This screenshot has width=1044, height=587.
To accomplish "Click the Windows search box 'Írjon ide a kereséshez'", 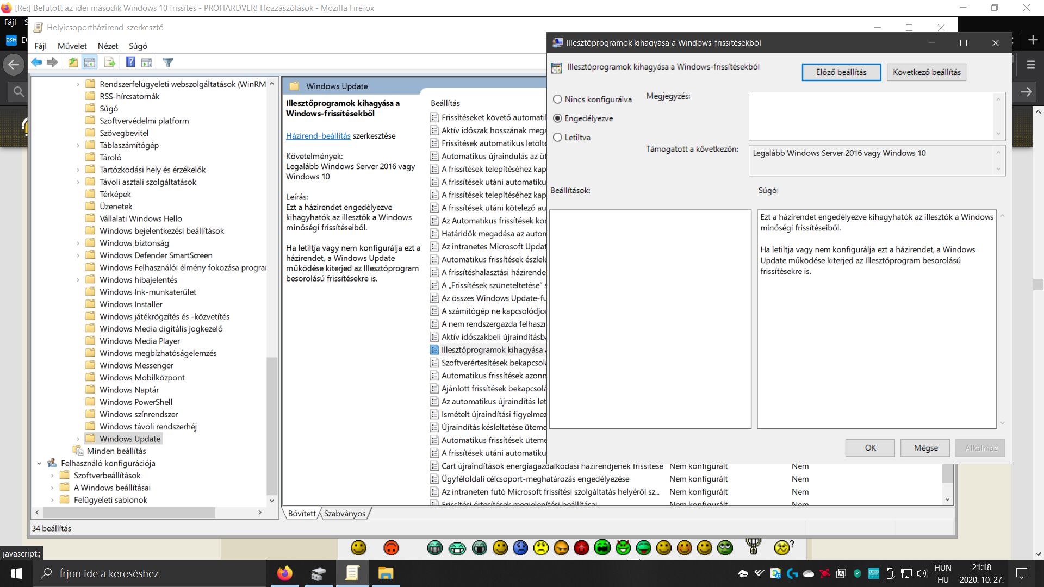I will 150,573.
